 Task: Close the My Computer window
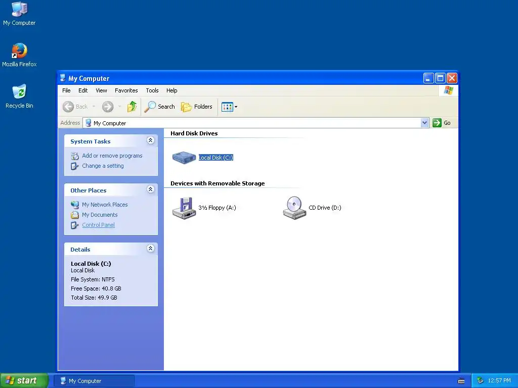click(x=452, y=78)
